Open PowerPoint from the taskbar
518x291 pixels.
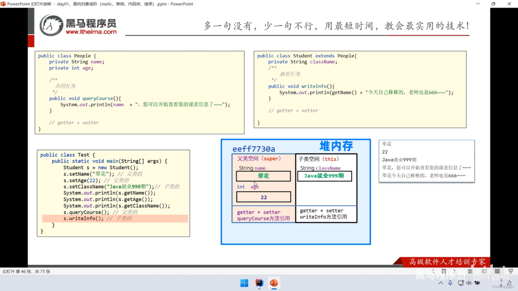point(274,283)
